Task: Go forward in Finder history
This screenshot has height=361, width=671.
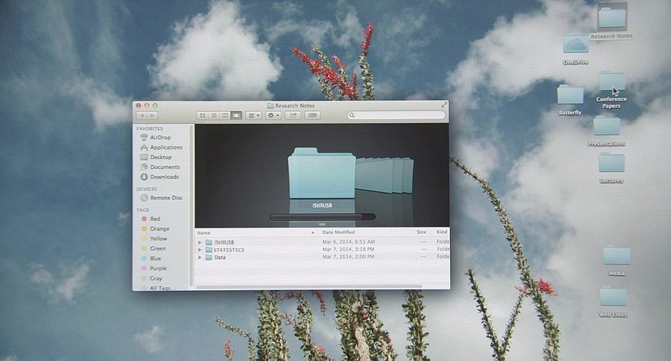Action: click(153, 116)
